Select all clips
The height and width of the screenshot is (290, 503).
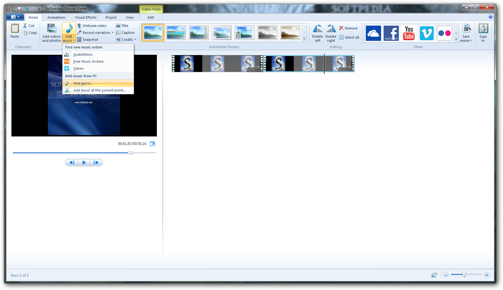tap(349, 37)
